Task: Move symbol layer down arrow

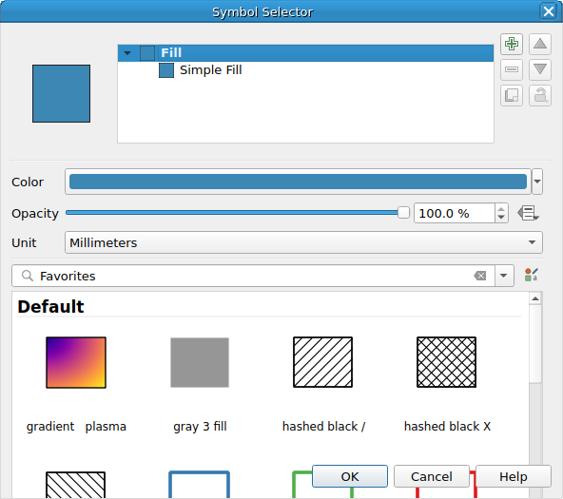Action: [539, 69]
